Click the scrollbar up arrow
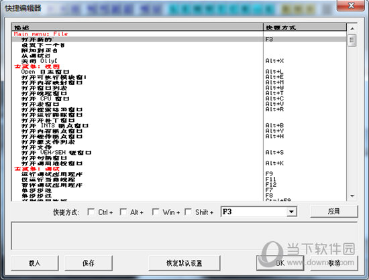The image size is (369, 280). click(352, 29)
